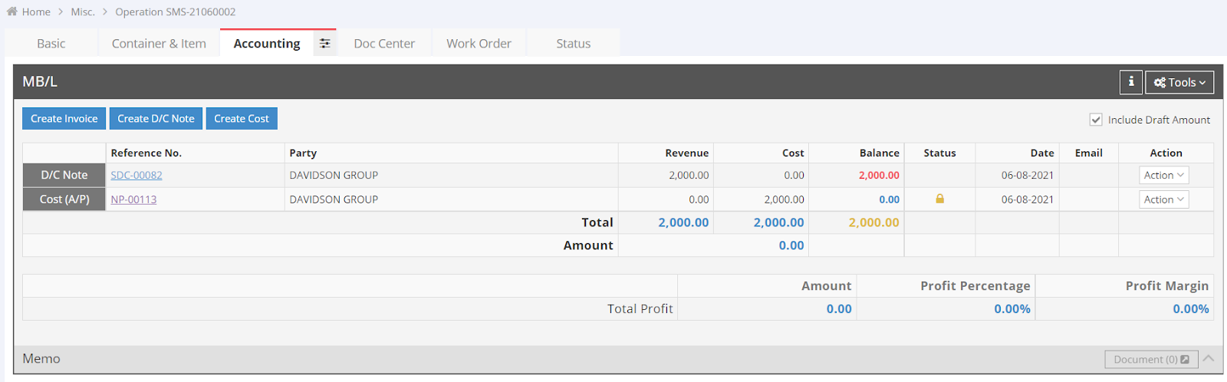Switch to the Basic tab

pos(51,44)
